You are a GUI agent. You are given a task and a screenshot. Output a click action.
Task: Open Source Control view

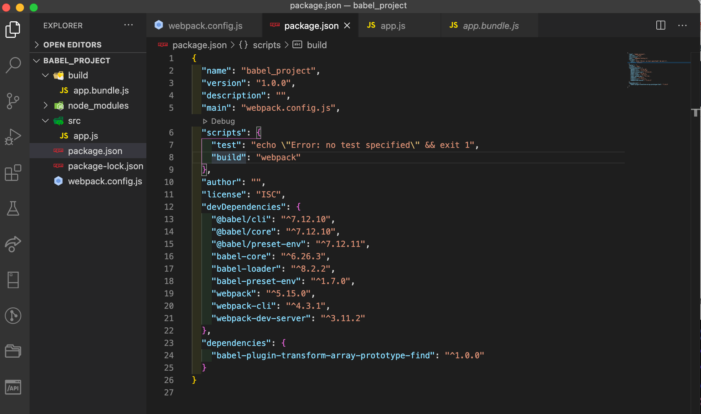point(13,101)
